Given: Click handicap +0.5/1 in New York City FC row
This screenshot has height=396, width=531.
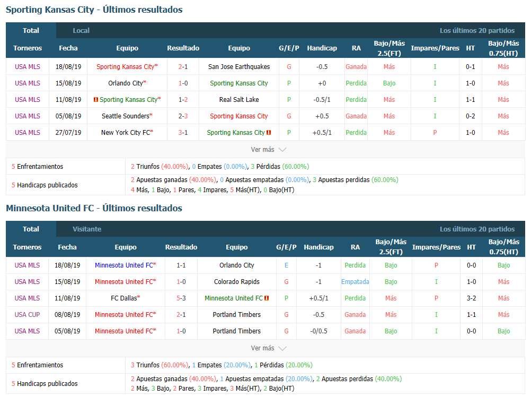Looking at the screenshot, I should click(322, 133).
